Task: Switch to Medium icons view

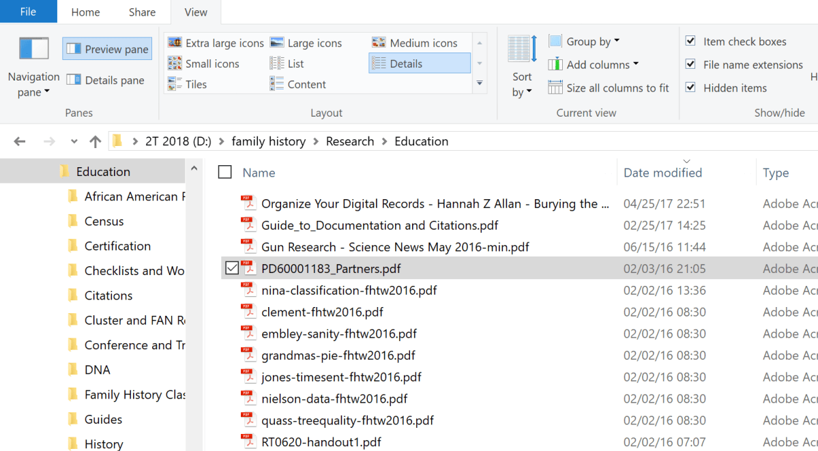Action: click(415, 42)
